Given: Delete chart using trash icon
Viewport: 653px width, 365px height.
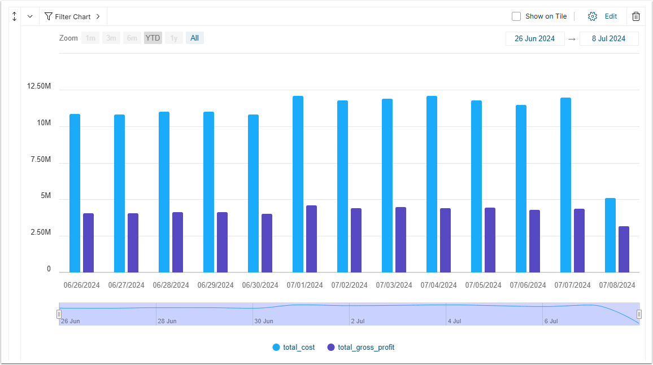Looking at the screenshot, I should point(636,16).
